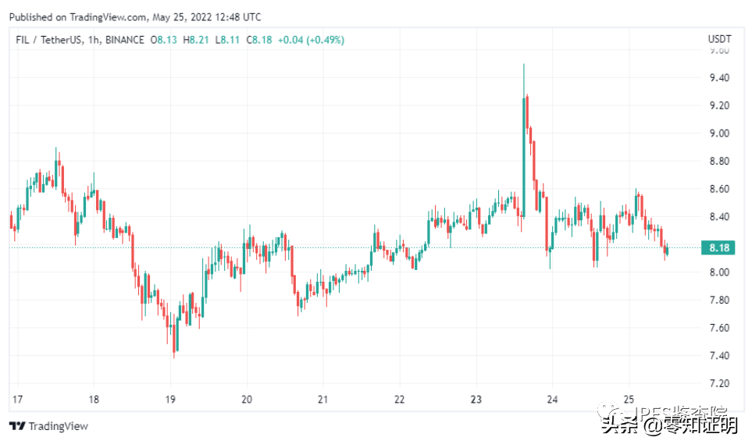Click the TradingView brand name text
This screenshot has height=448, width=752.
click(58, 426)
